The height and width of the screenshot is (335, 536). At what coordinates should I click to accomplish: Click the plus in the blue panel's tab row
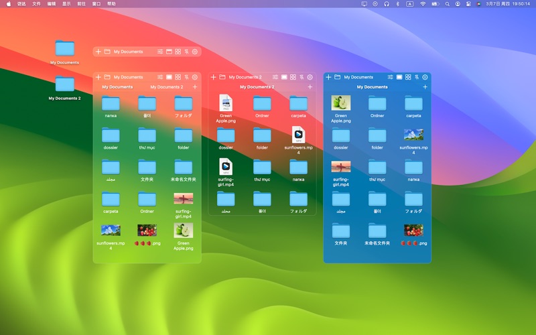(x=425, y=87)
